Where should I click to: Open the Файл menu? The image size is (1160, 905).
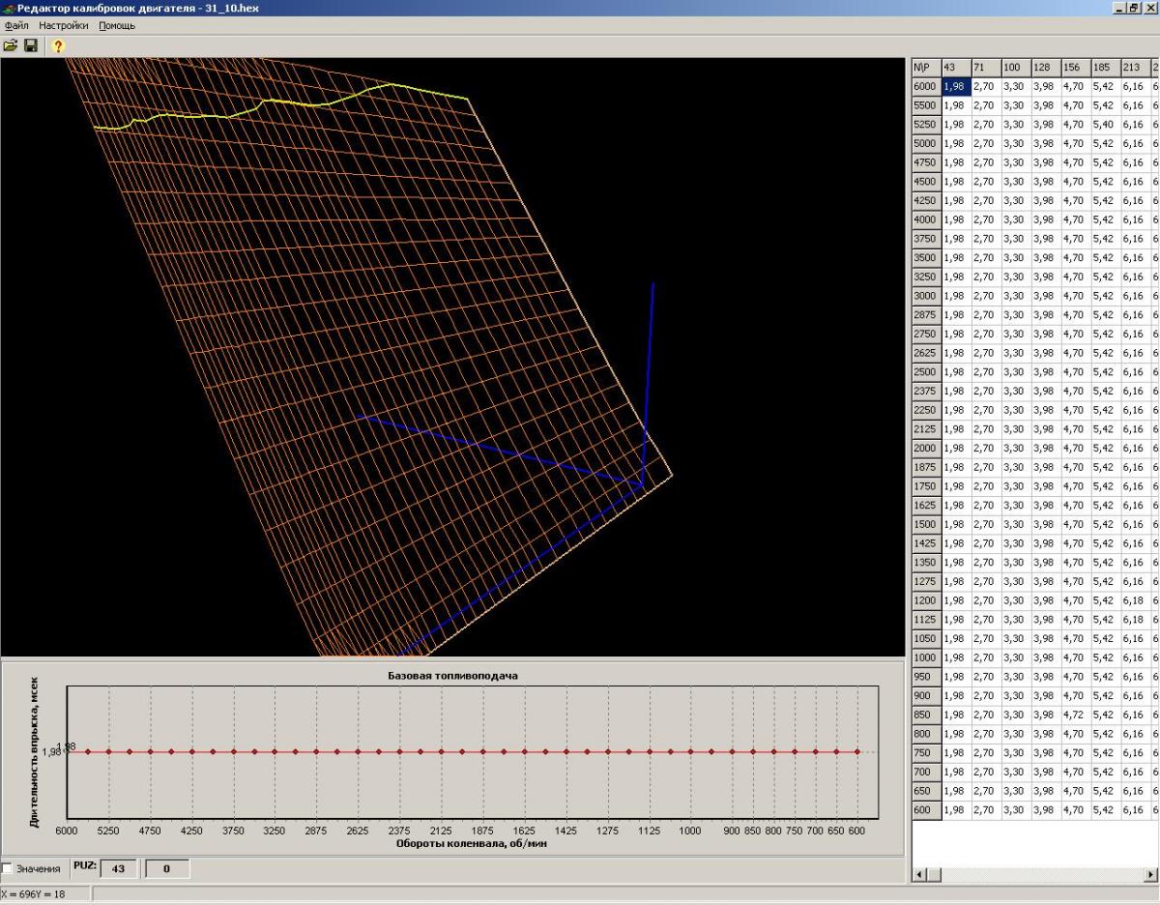pos(16,25)
